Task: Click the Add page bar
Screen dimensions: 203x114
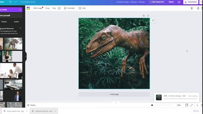Action: tap(114, 94)
